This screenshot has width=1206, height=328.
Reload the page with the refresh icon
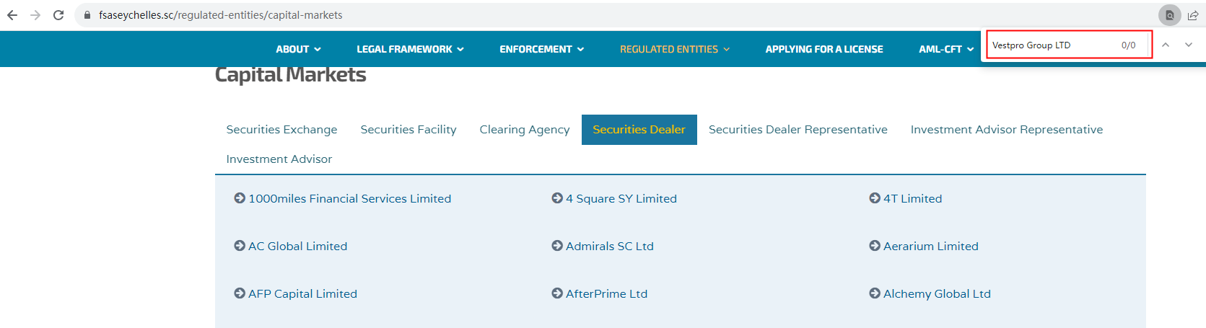58,15
